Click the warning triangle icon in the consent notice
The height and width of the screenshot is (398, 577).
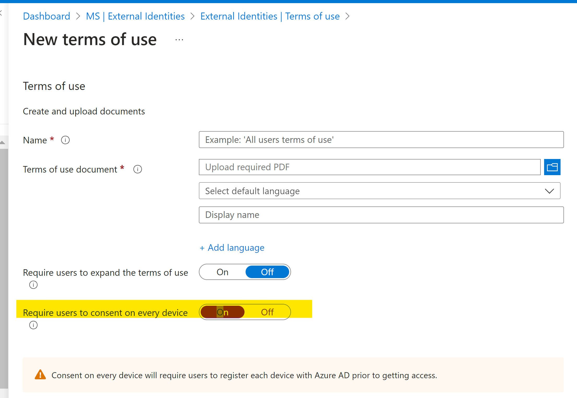pos(40,375)
